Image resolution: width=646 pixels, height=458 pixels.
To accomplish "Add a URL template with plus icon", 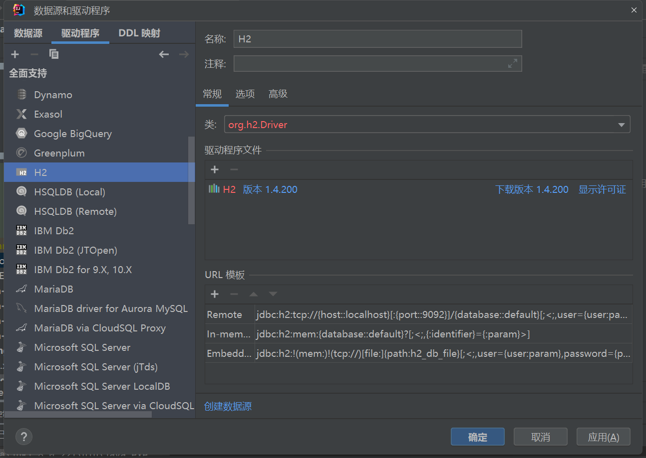I will click(x=215, y=295).
